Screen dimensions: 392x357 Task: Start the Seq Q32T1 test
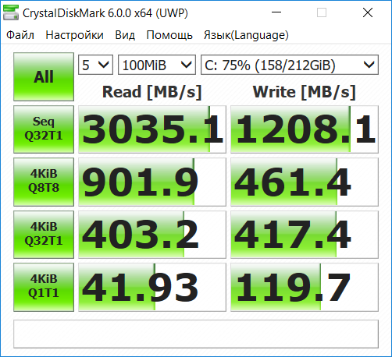[44, 129]
